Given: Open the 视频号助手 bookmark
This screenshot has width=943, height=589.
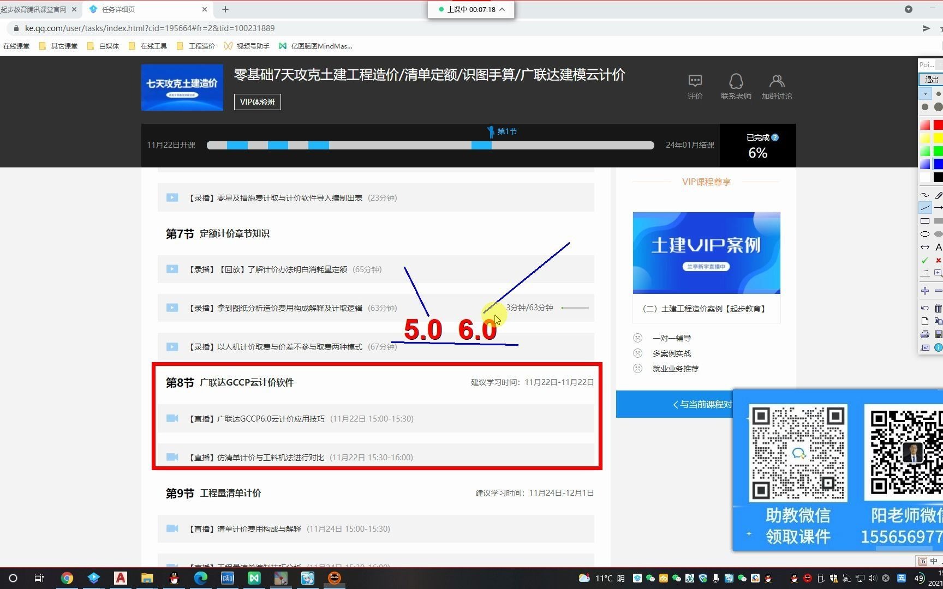Looking at the screenshot, I should click(247, 46).
